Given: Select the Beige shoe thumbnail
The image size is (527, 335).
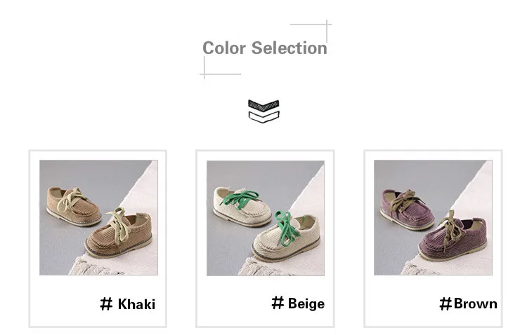Looking at the screenshot, I should tap(266, 218).
